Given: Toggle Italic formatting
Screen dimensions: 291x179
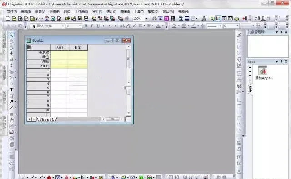Looking at the screenshot, I should click(x=92, y=26).
